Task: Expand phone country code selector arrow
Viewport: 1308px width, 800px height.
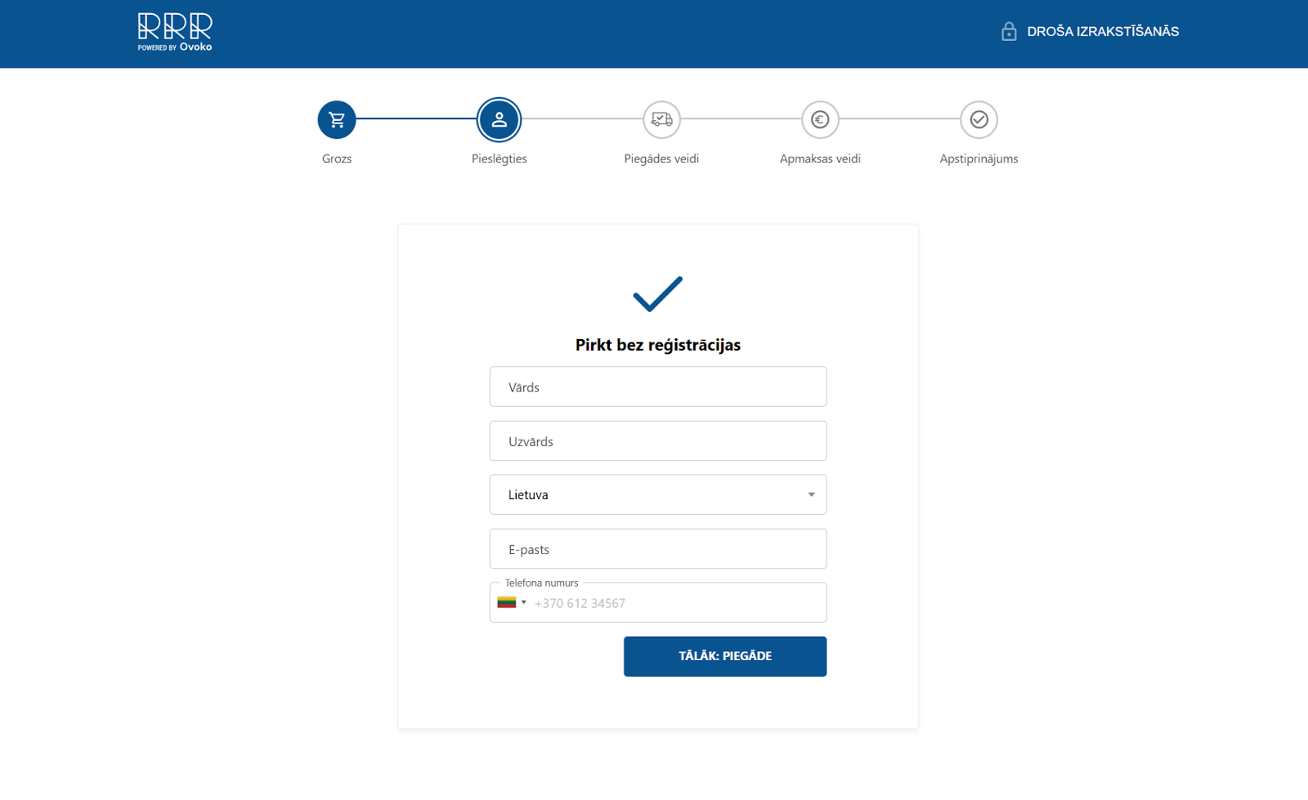Action: point(524,602)
